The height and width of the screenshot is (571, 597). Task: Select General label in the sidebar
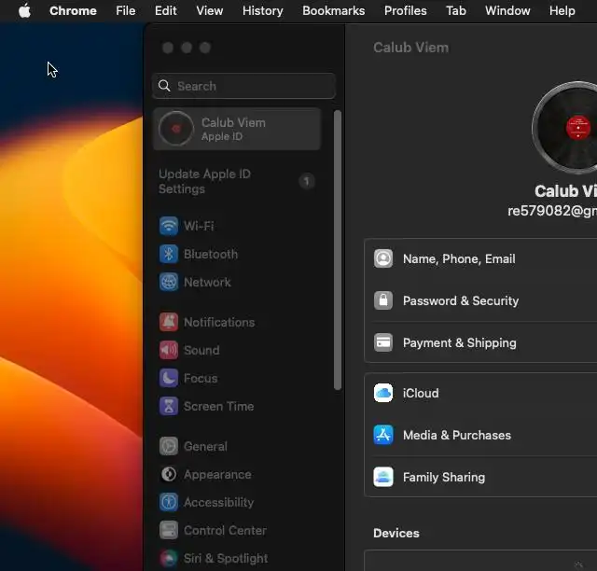click(x=205, y=446)
